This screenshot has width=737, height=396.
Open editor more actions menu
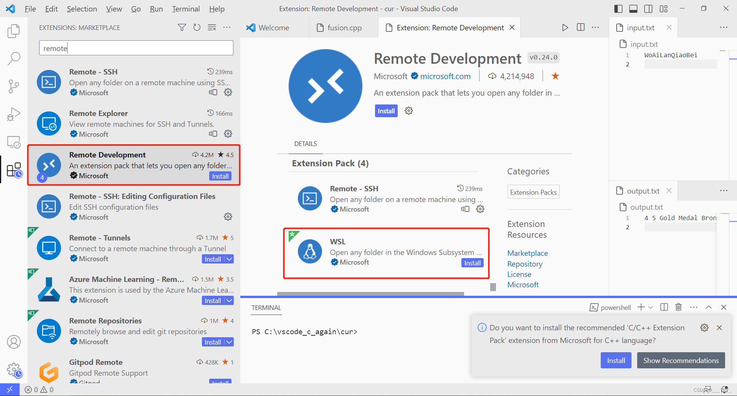pos(595,27)
